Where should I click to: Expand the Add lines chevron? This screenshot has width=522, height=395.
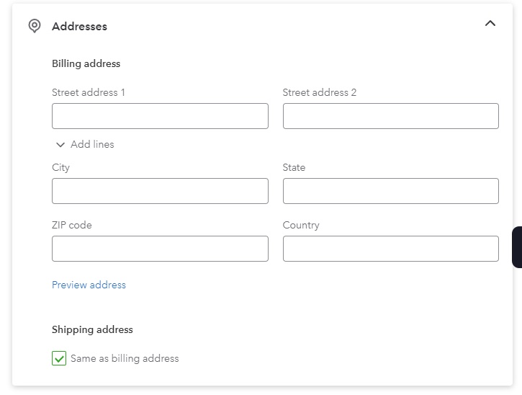[60, 145]
